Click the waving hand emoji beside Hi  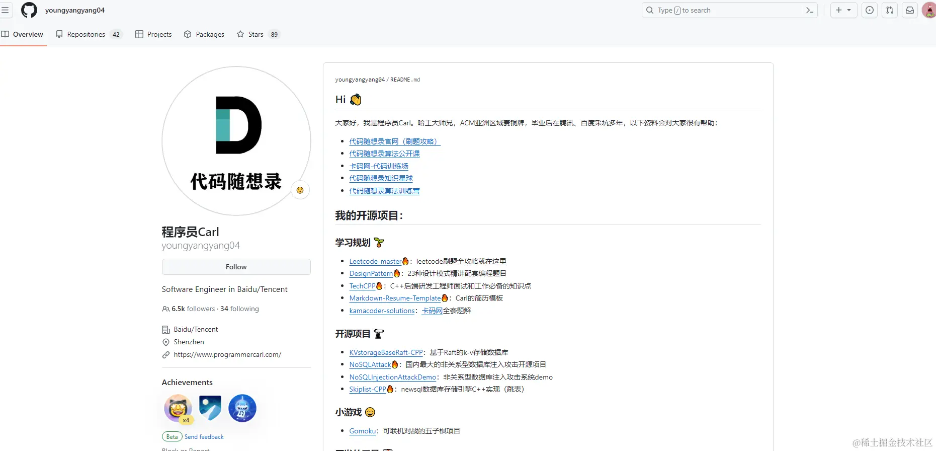356,100
